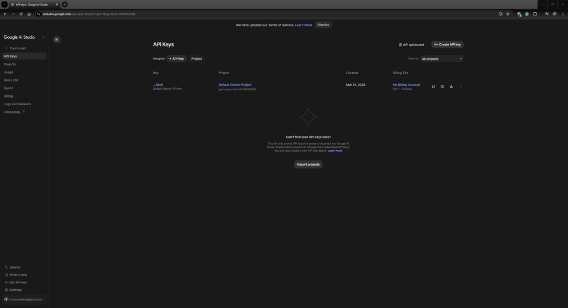The image size is (568, 308).
Task: Open the green shield extension icon
Action: coord(519,14)
